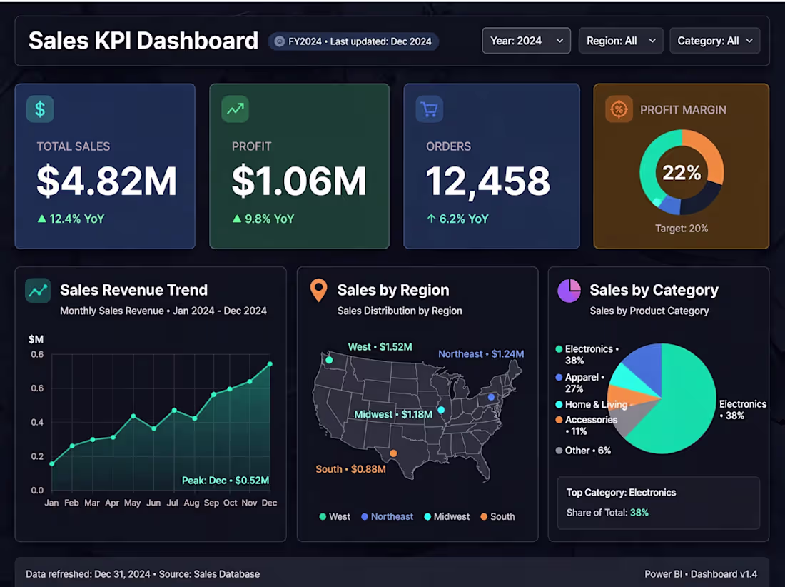The image size is (785, 587).
Task: Click the FY2024 Last updated badge
Action: point(353,41)
